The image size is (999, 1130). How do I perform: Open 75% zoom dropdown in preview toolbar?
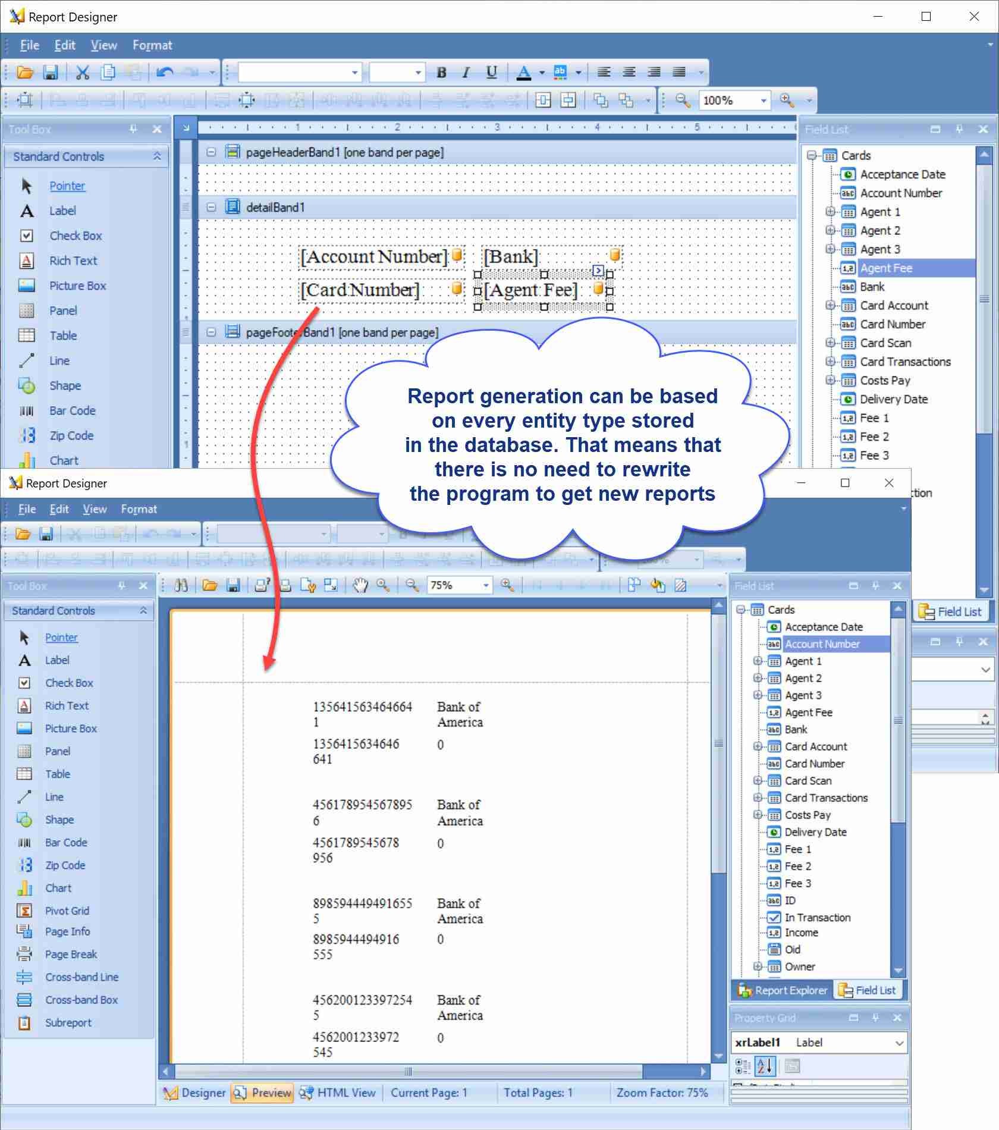[486, 585]
